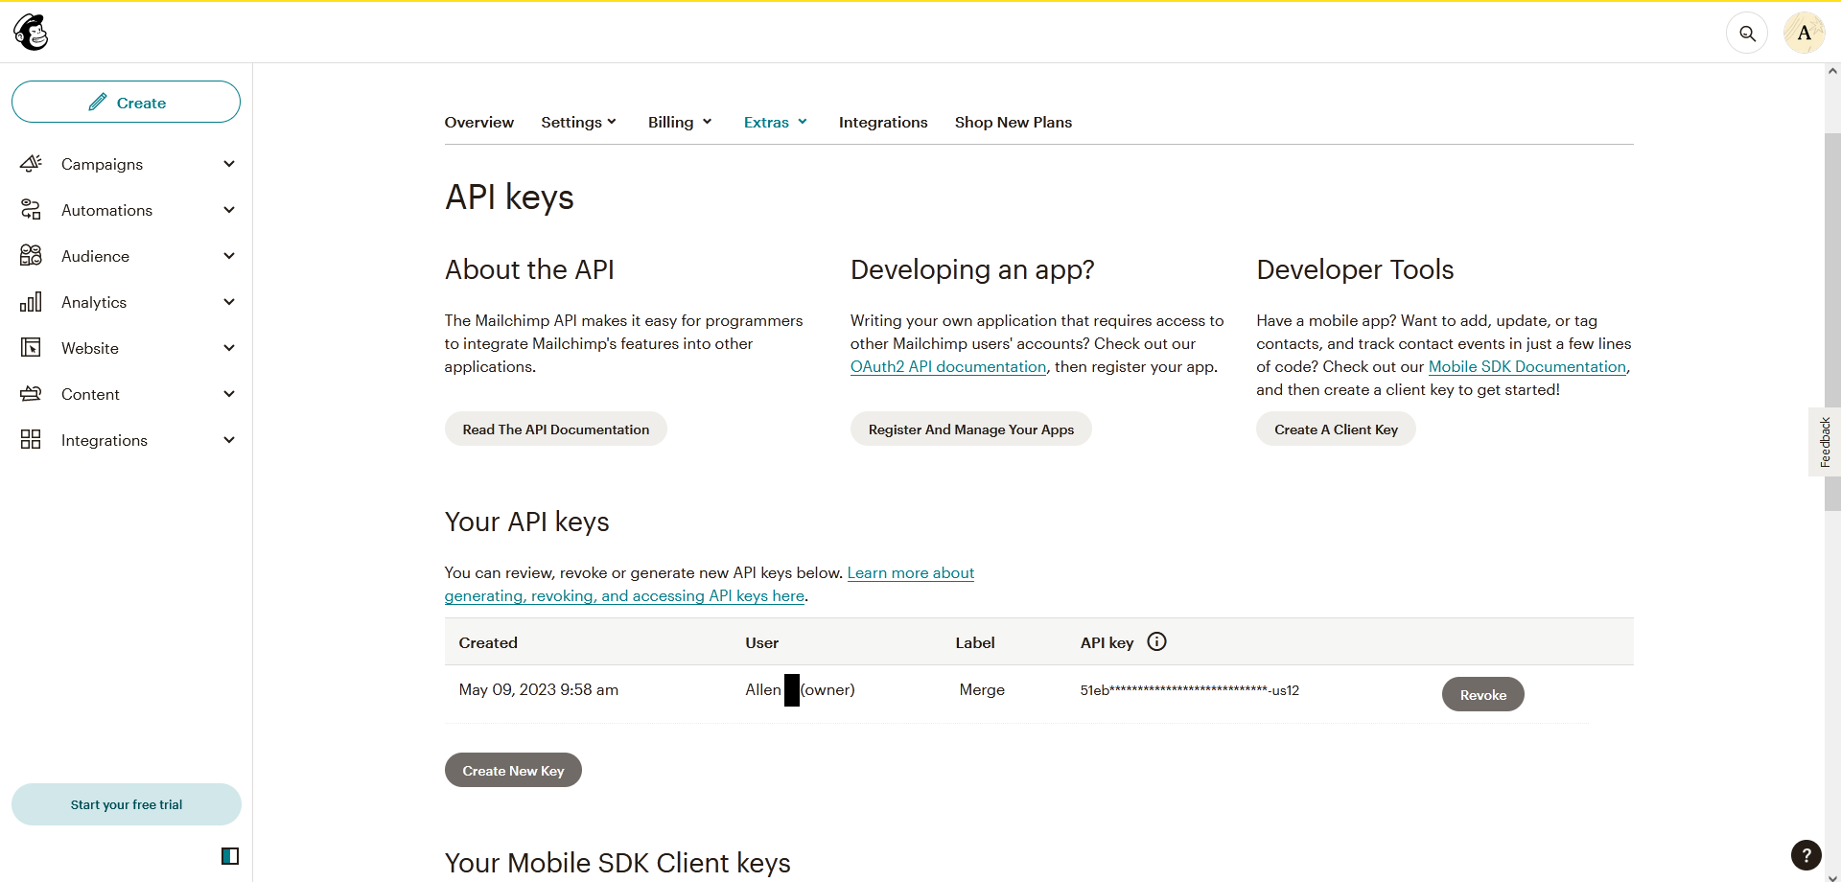Viewport: 1841px width, 882px height.
Task: Click the Create button
Action: pos(126,102)
